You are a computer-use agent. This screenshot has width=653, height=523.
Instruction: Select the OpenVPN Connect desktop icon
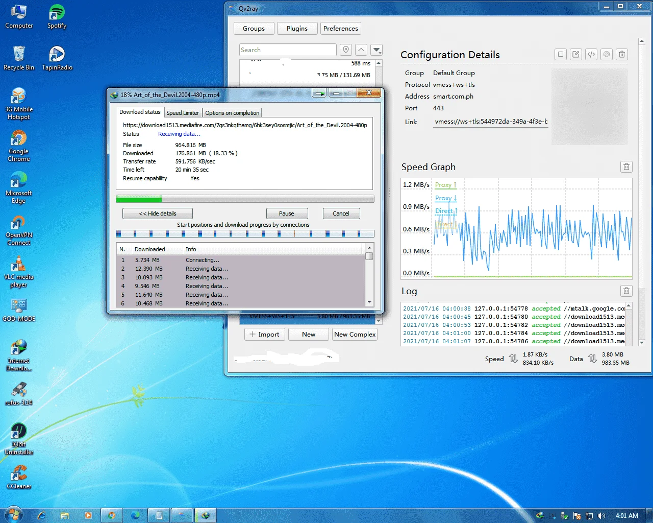(x=19, y=230)
